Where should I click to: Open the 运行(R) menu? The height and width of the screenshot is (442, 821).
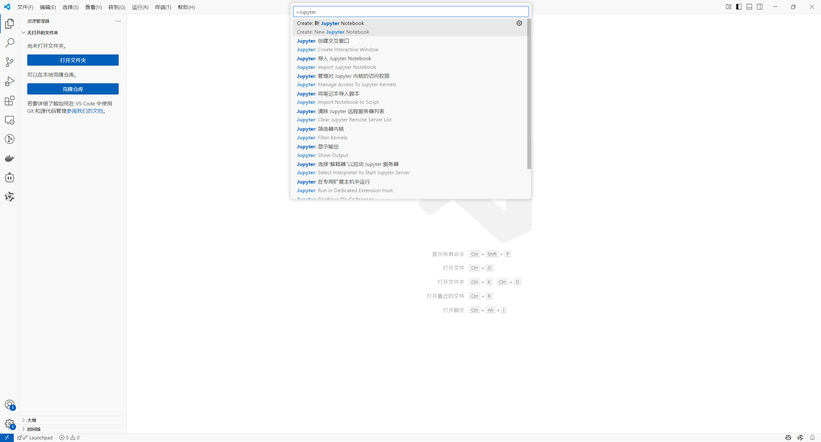pos(140,7)
